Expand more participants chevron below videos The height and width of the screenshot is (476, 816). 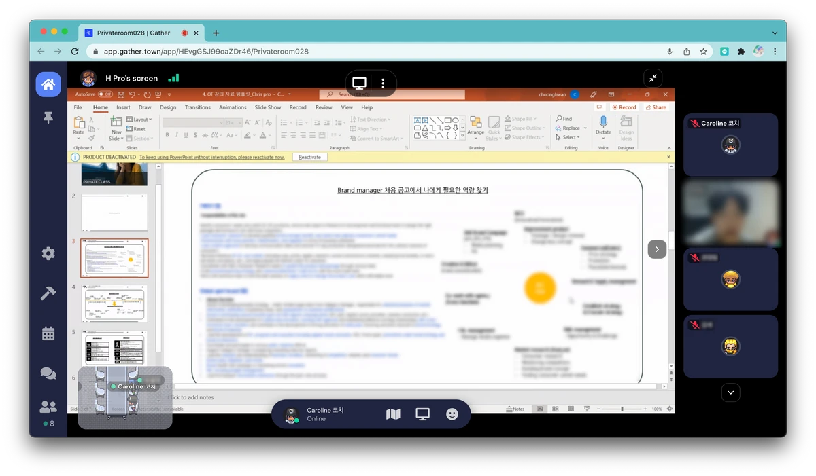tap(731, 392)
